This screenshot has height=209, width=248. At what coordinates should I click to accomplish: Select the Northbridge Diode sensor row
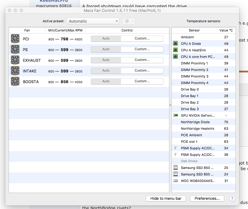204,122
